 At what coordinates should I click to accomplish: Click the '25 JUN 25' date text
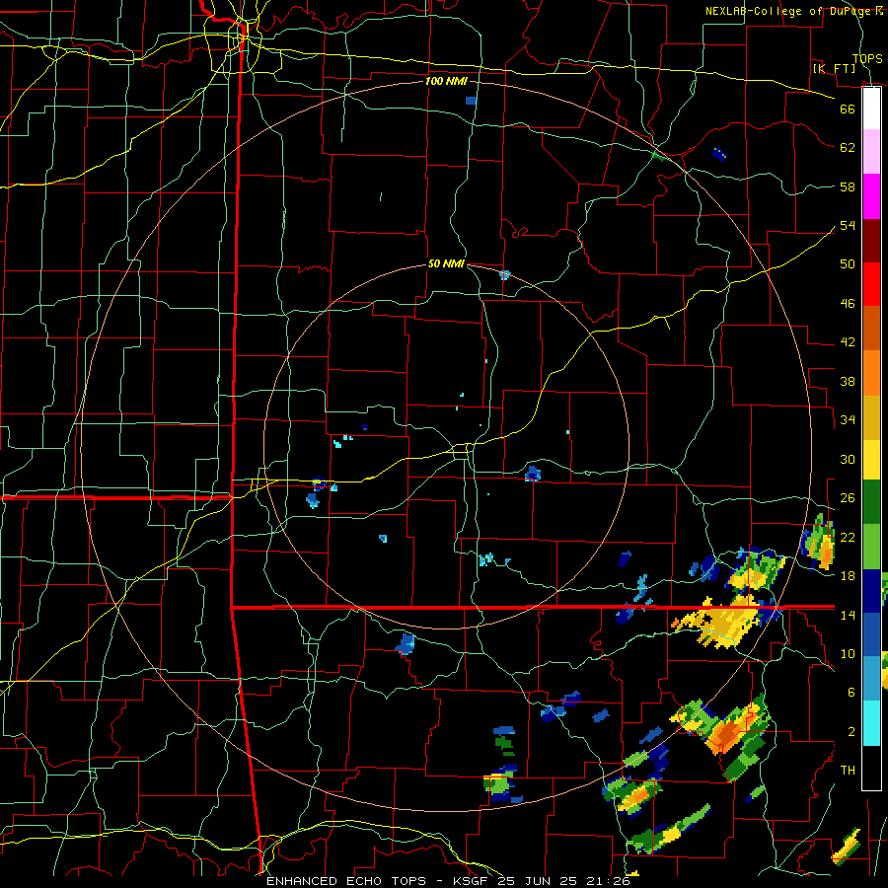(538, 881)
